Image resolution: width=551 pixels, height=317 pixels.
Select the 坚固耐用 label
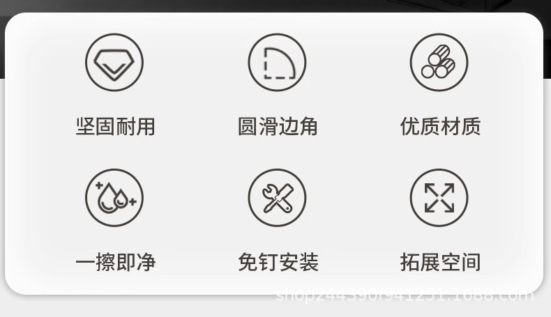(115, 126)
